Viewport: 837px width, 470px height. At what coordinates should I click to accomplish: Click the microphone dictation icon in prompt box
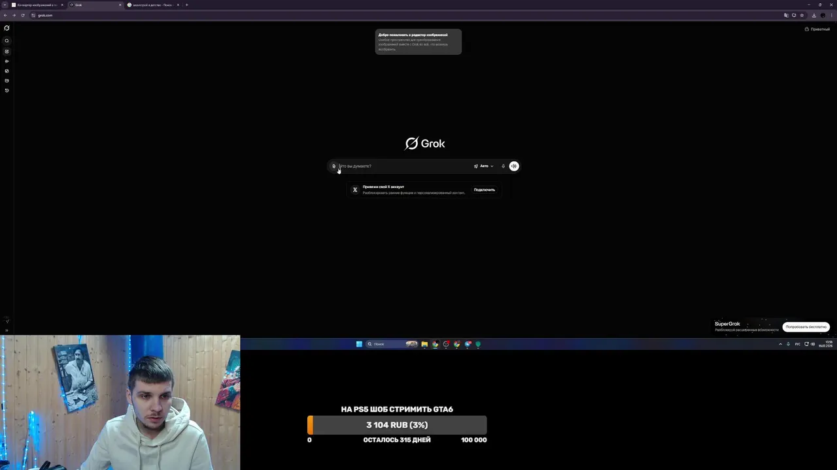coord(503,166)
